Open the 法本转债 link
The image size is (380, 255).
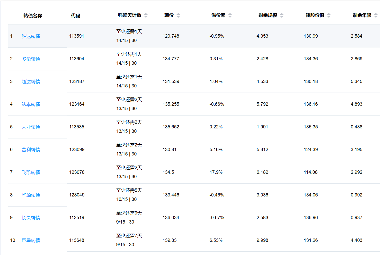(x=31, y=104)
